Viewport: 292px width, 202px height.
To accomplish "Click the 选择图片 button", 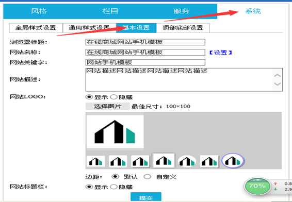I will [108, 106].
